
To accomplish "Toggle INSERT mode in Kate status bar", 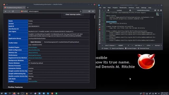I will pos(121,45).
